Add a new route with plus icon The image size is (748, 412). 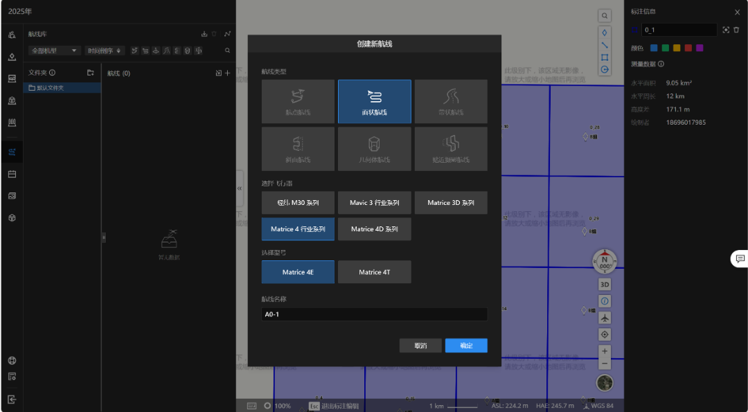pos(228,73)
